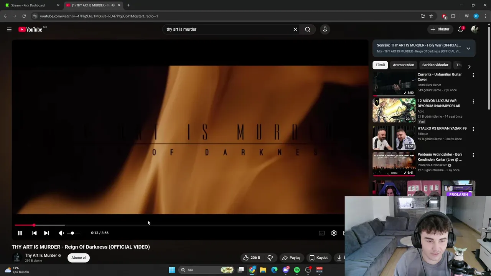Seek on the red video progress bar
The image size is (491, 276).
click(179, 225)
